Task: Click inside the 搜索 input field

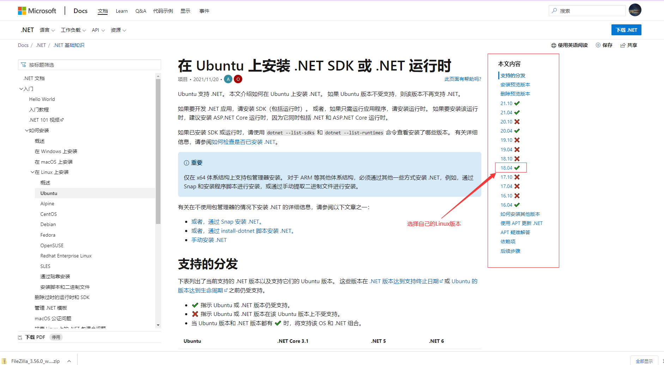Action: click(x=587, y=11)
